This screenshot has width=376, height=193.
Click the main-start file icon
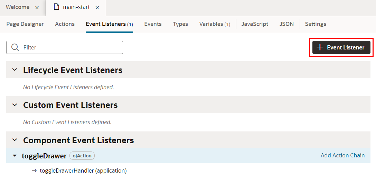56,7
